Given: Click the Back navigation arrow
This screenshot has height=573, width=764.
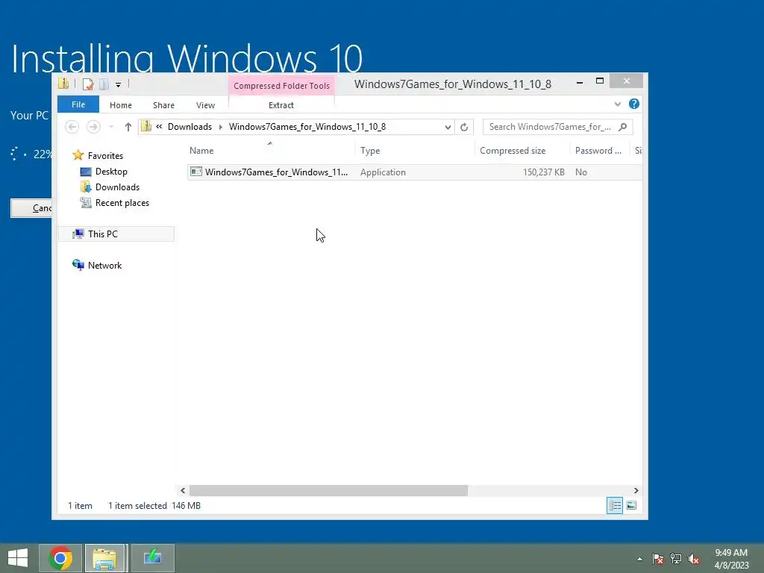Looking at the screenshot, I should coord(72,127).
